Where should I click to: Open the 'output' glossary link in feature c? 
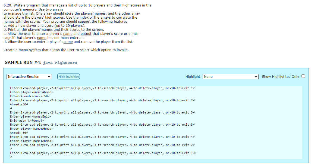tap(86, 34)
